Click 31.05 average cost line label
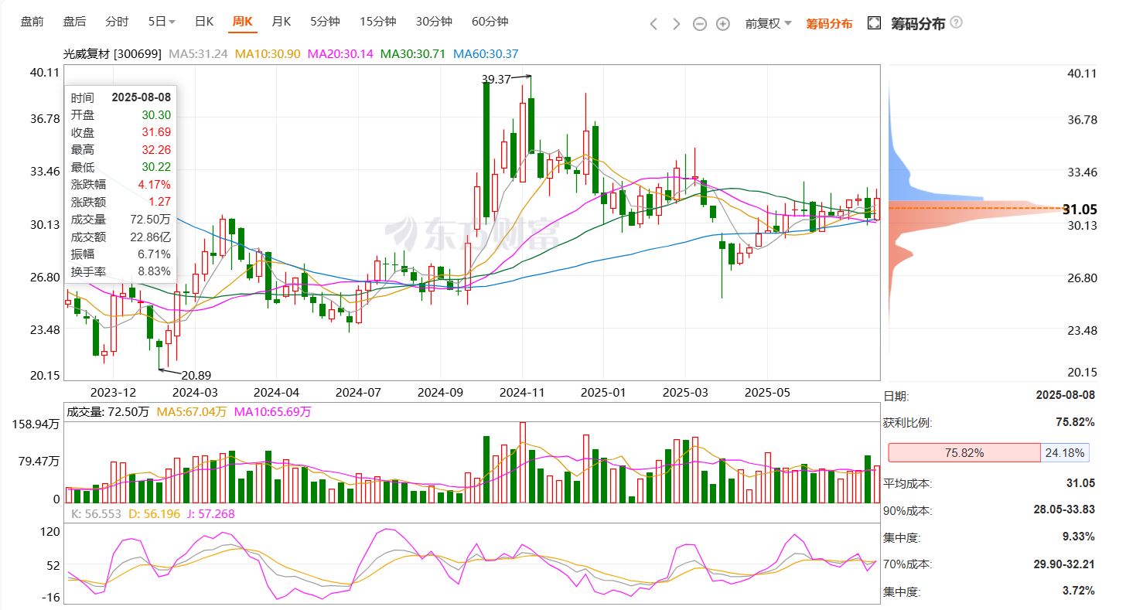Screen dimensions: 1126x610 tap(1080, 210)
